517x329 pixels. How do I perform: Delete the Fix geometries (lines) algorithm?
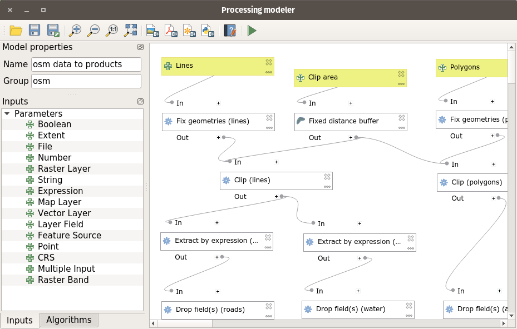(269, 118)
